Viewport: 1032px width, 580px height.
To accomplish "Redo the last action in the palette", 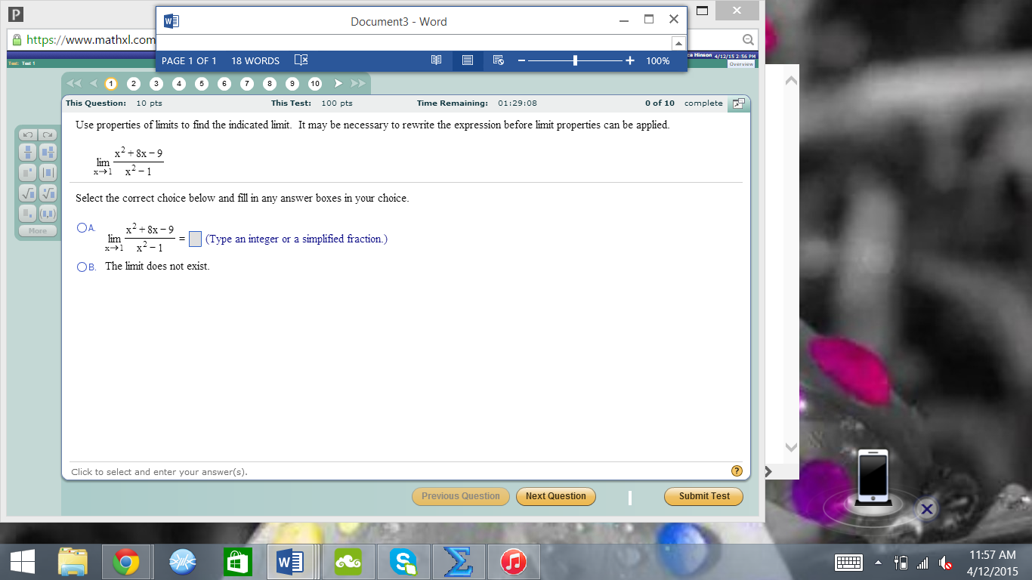I will 48,134.
